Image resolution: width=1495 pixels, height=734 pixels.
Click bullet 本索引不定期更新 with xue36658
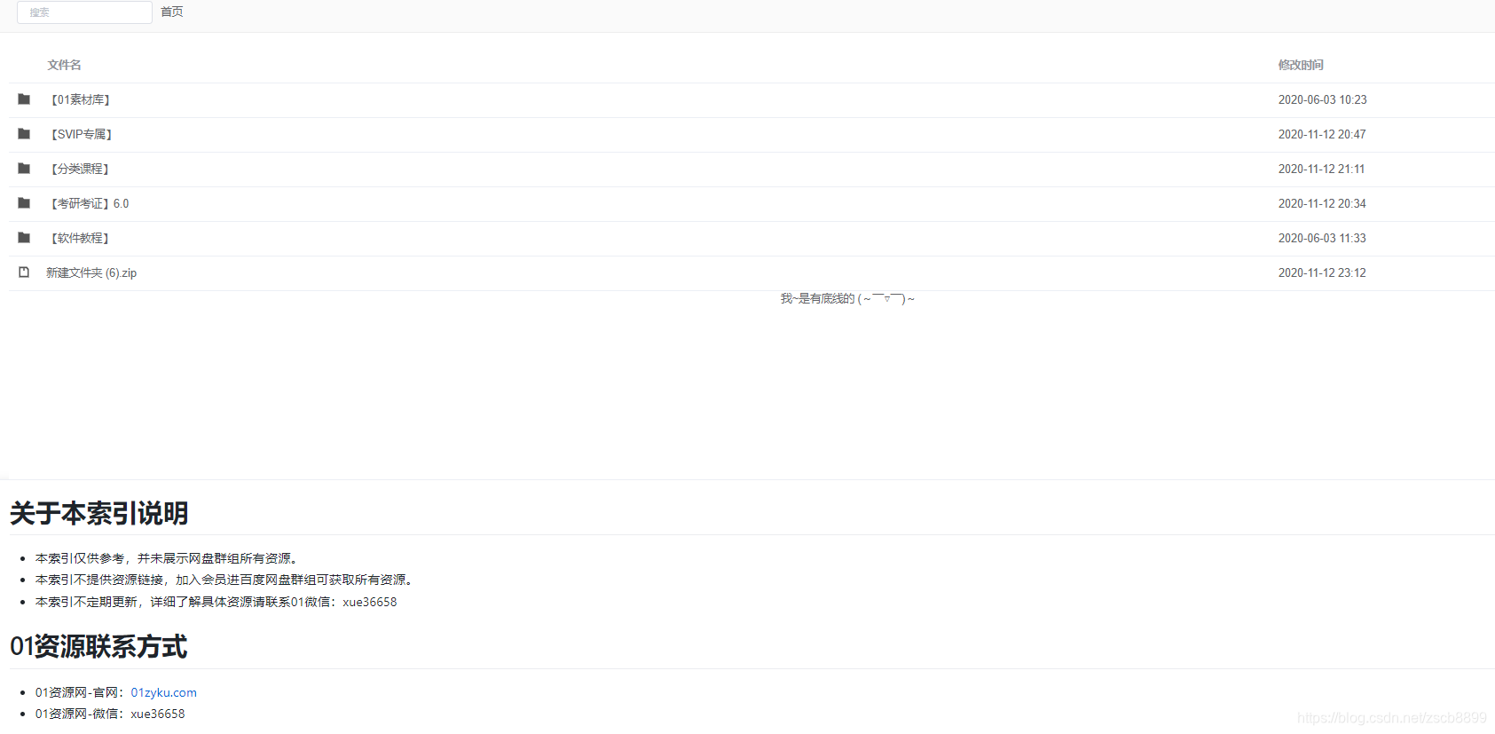[x=216, y=602]
